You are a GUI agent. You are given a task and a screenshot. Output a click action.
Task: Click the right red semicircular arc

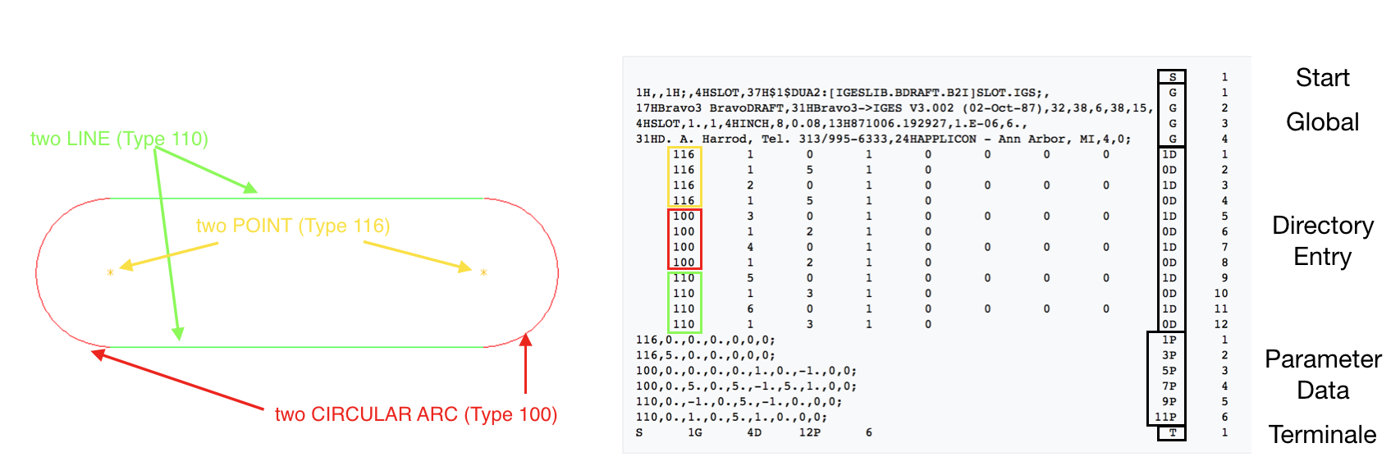(558, 272)
